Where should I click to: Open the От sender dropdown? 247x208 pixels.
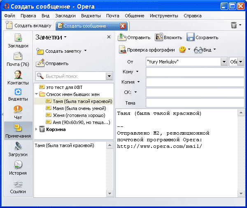(x=224, y=62)
